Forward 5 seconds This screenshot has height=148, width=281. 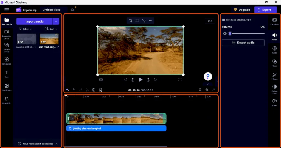148,80
